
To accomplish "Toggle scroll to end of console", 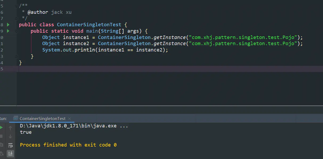I will (x=10, y=153).
